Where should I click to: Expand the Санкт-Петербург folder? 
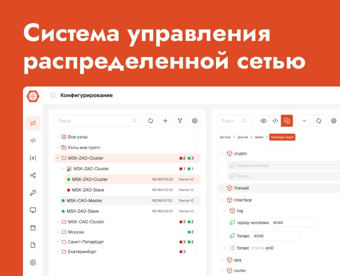[x=58, y=241]
